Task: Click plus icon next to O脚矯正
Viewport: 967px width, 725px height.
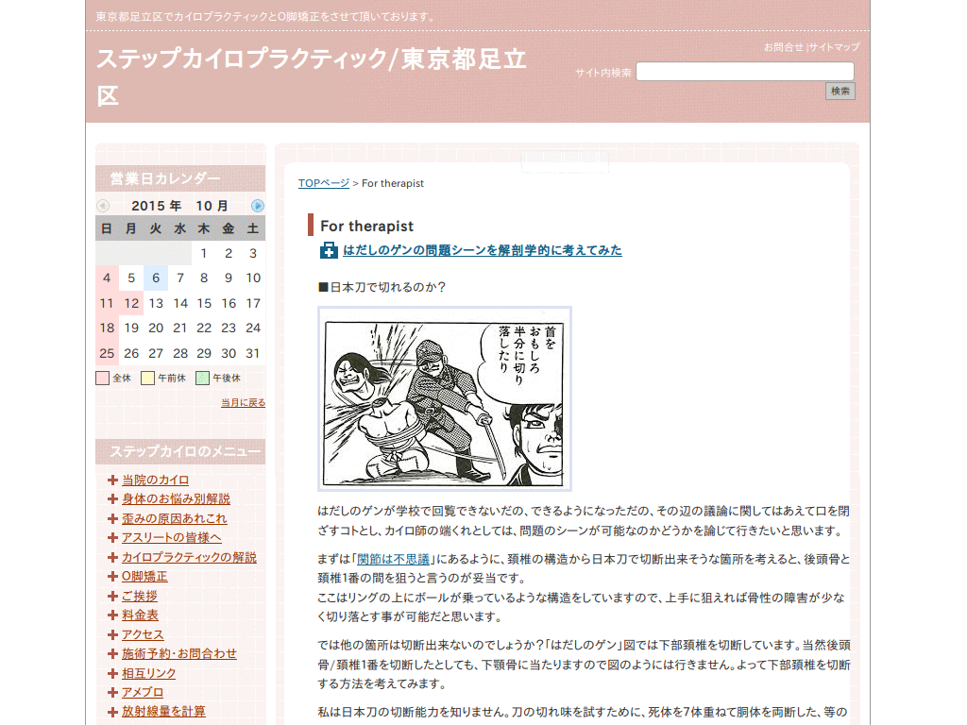Action: click(112, 577)
